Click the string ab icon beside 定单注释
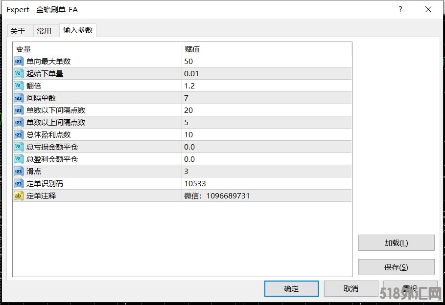 click(x=19, y=196)
